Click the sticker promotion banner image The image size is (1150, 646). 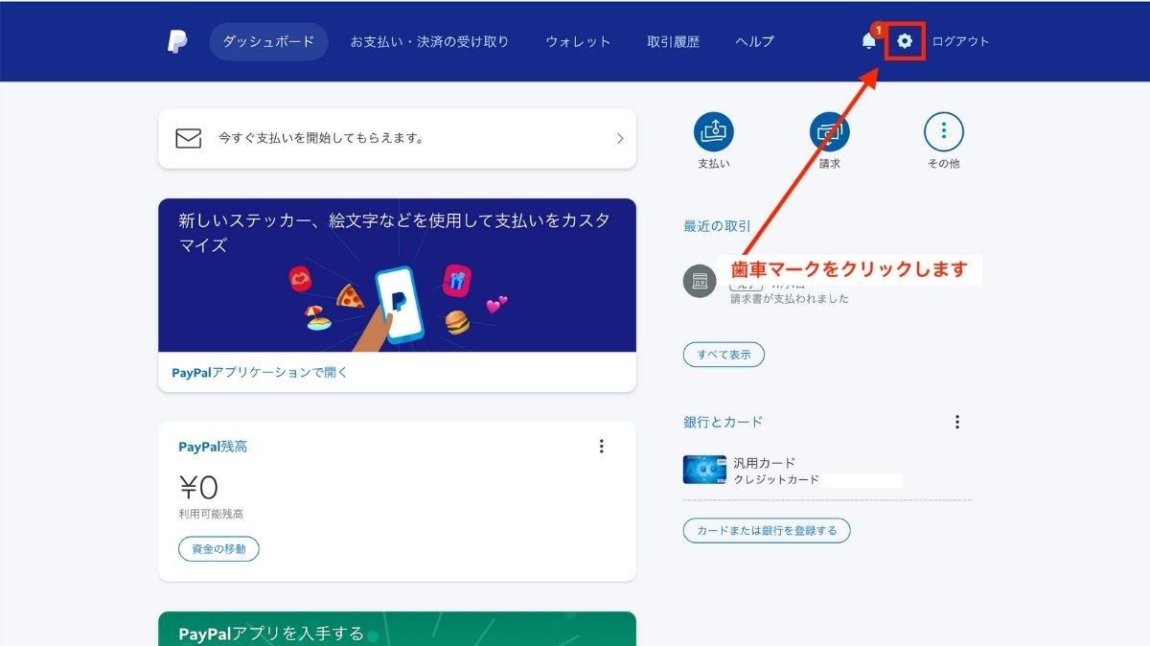pyautogui.click(x=397, y=275)
